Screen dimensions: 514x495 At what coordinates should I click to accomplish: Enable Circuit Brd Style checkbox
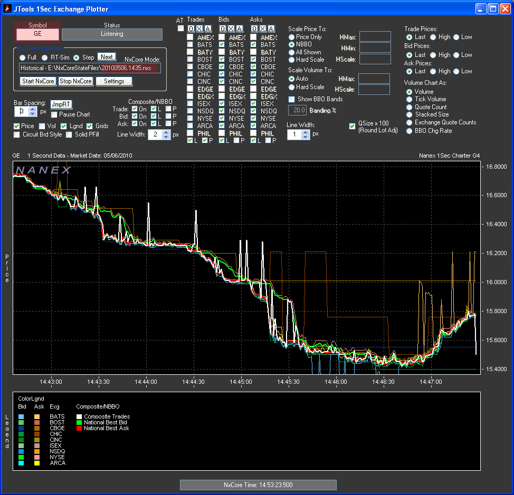[16, 134]
